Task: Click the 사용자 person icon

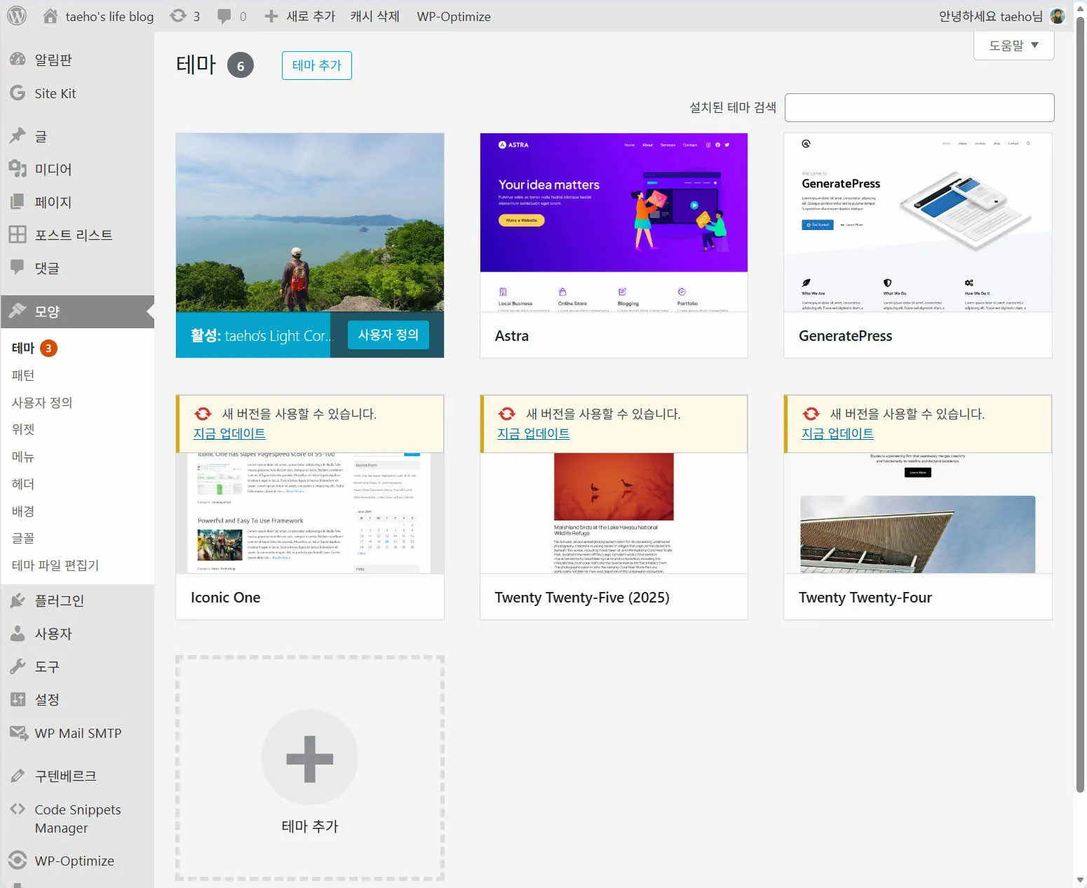Action: click(18, 633)
